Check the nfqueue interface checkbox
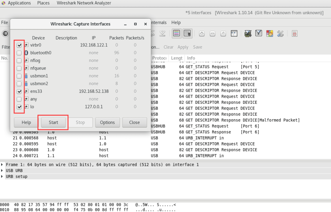Screen dimensions: 331x212 pos(19,68)
